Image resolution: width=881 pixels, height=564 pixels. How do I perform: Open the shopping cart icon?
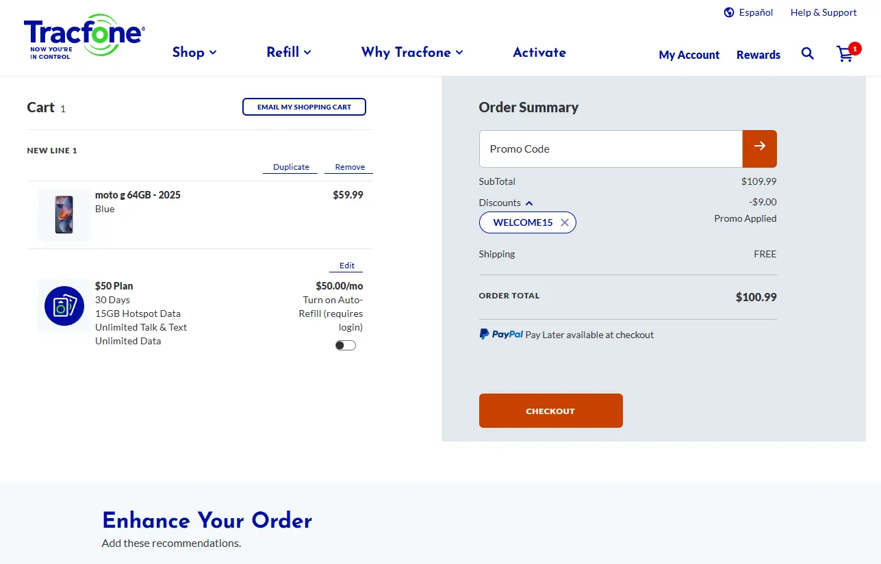(845, 54)
